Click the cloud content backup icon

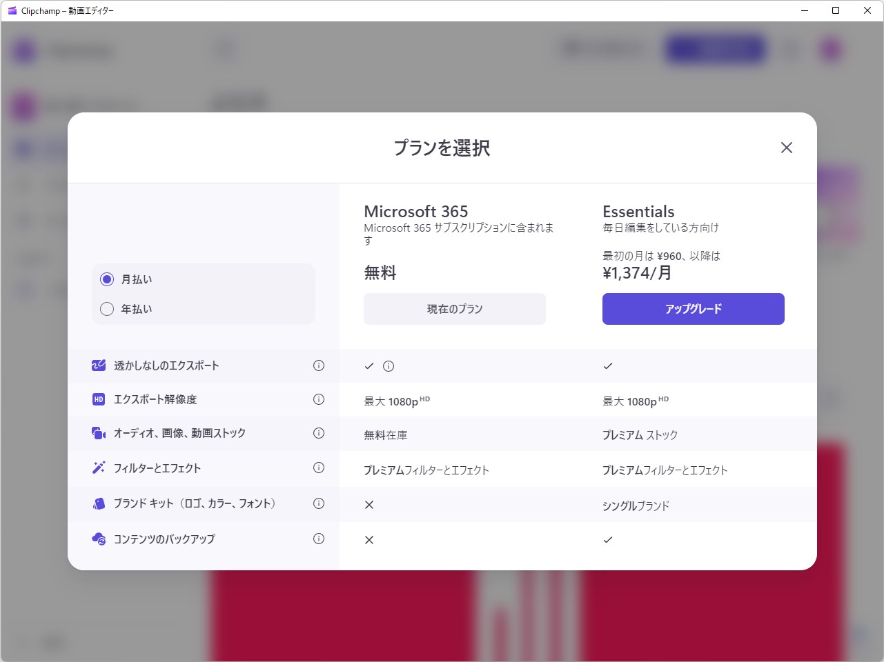coord(97,539)
